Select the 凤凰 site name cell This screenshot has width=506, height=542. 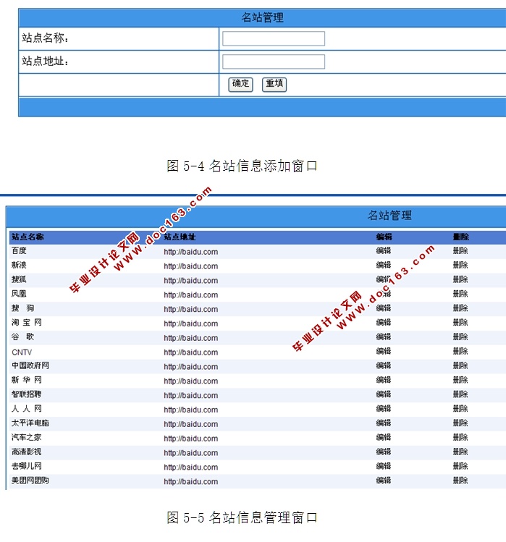19,295
